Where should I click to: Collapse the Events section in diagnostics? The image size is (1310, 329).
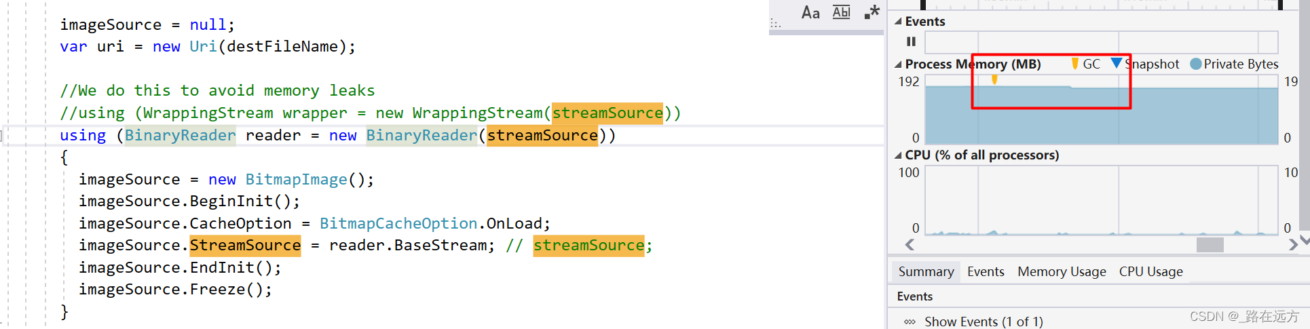pos(898,21)
